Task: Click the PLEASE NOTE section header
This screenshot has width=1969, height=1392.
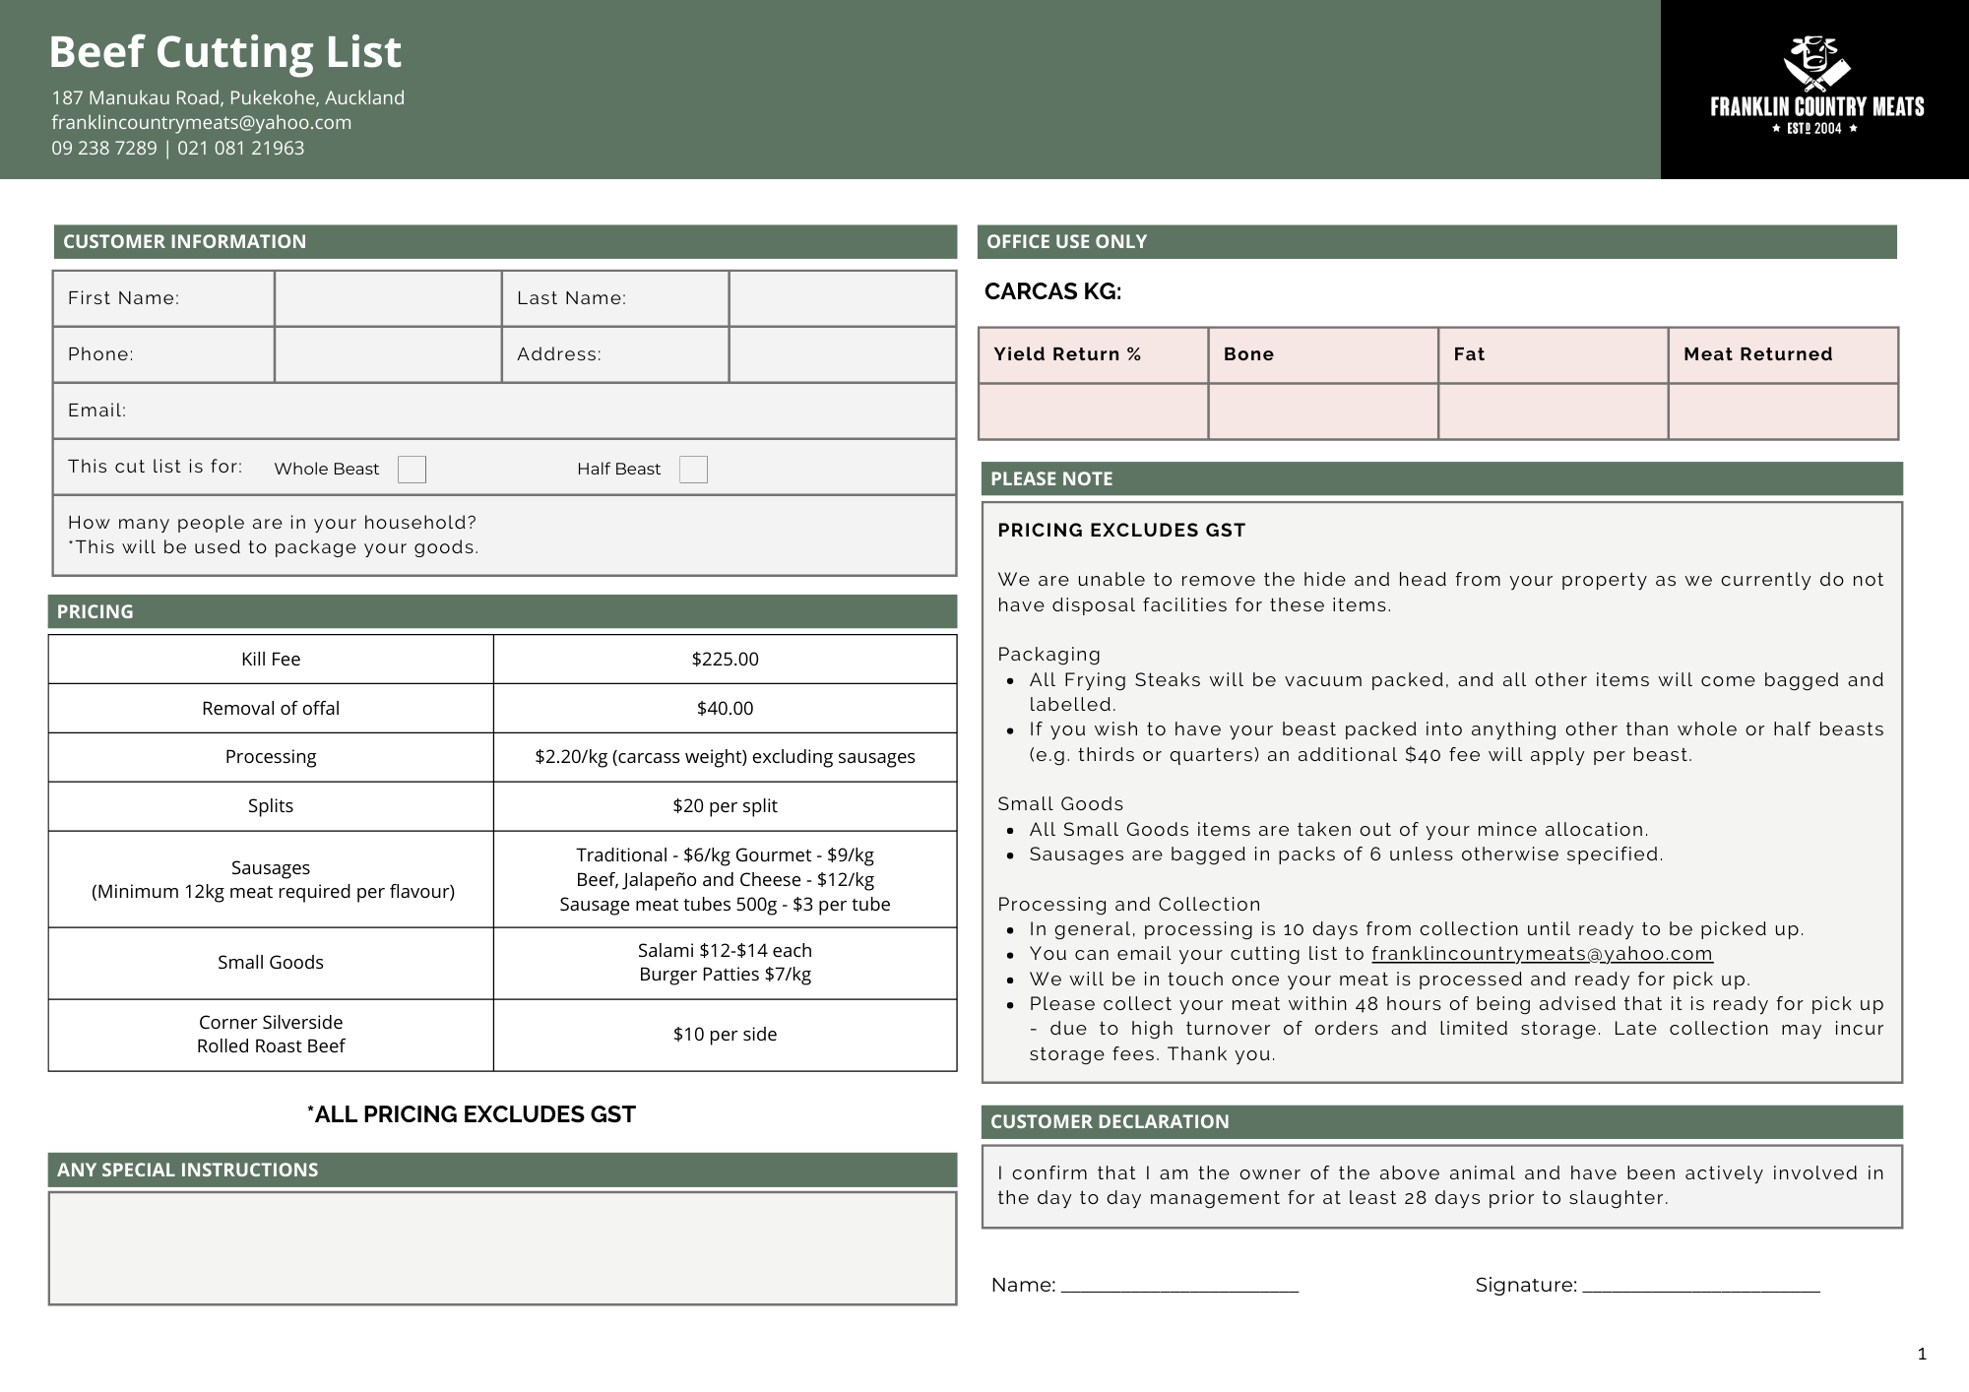Action: [x=1442, y=478]
